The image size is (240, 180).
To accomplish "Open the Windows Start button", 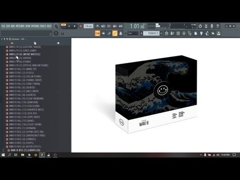I will [x=3, y=155].
